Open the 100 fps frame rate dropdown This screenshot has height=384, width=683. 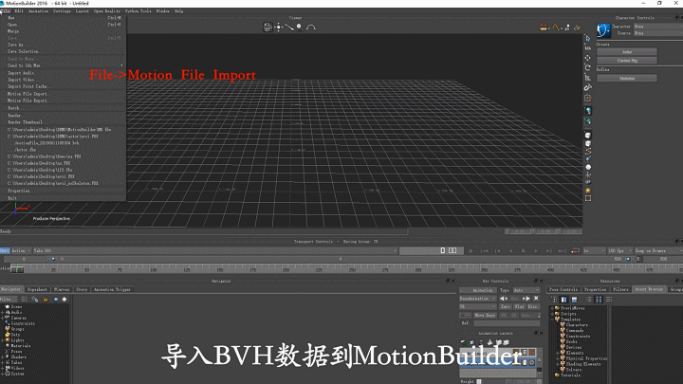(619, 250)
